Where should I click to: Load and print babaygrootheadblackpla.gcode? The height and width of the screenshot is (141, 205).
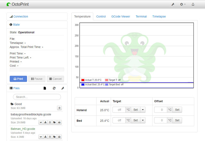coord(59,122)
